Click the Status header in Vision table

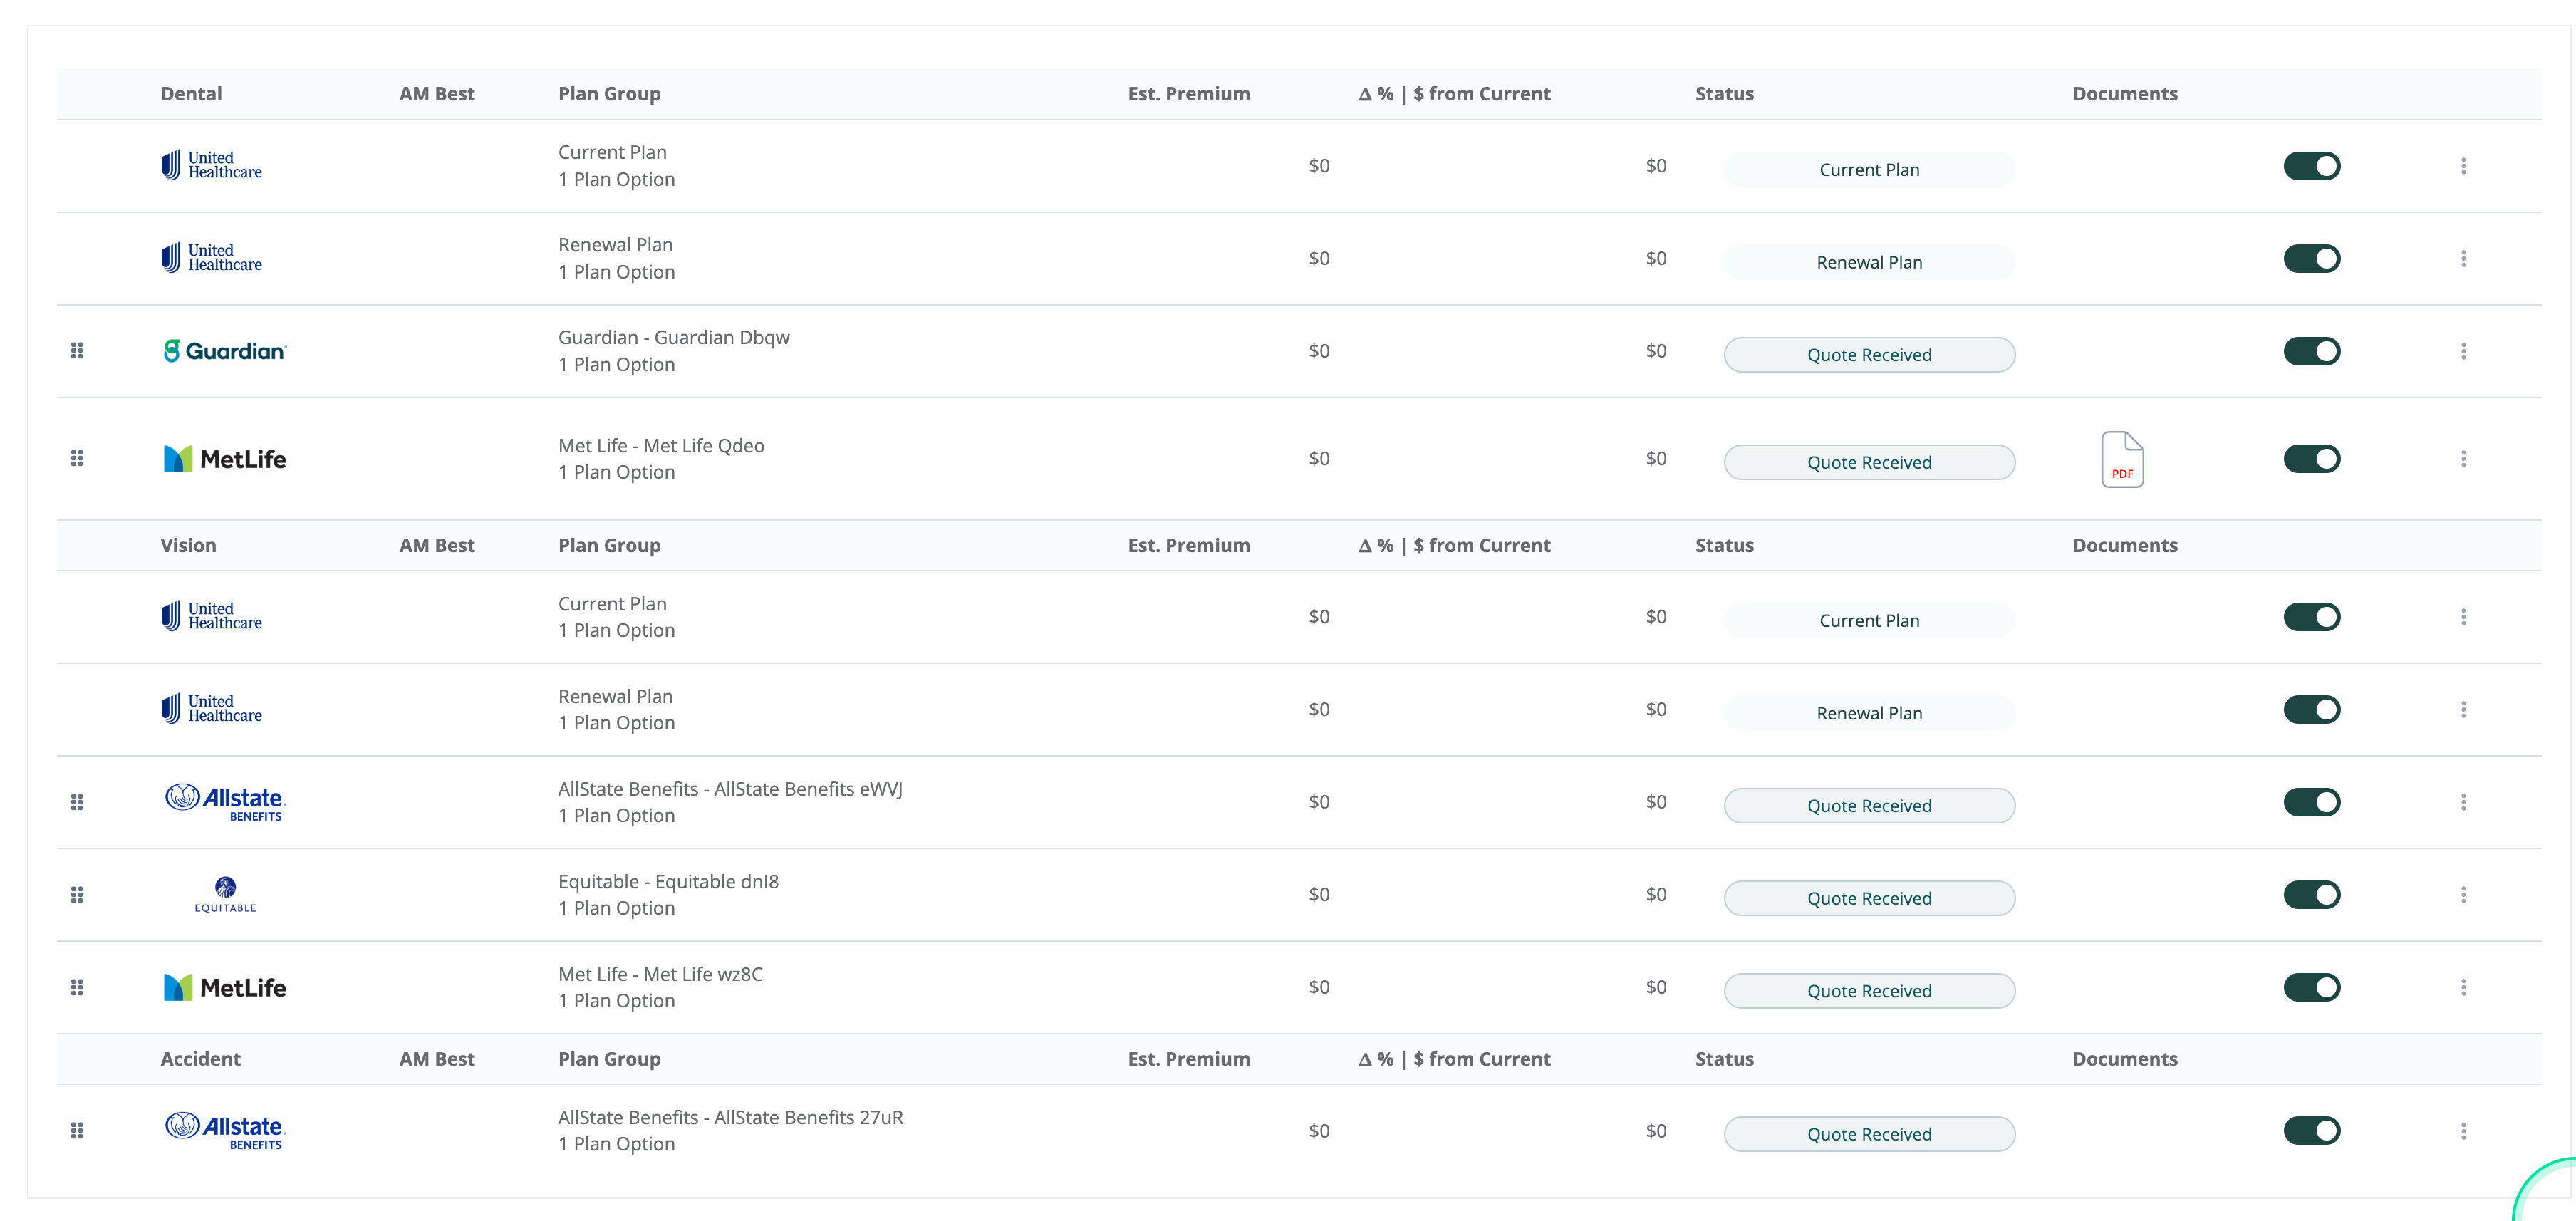click(1723, 545)
